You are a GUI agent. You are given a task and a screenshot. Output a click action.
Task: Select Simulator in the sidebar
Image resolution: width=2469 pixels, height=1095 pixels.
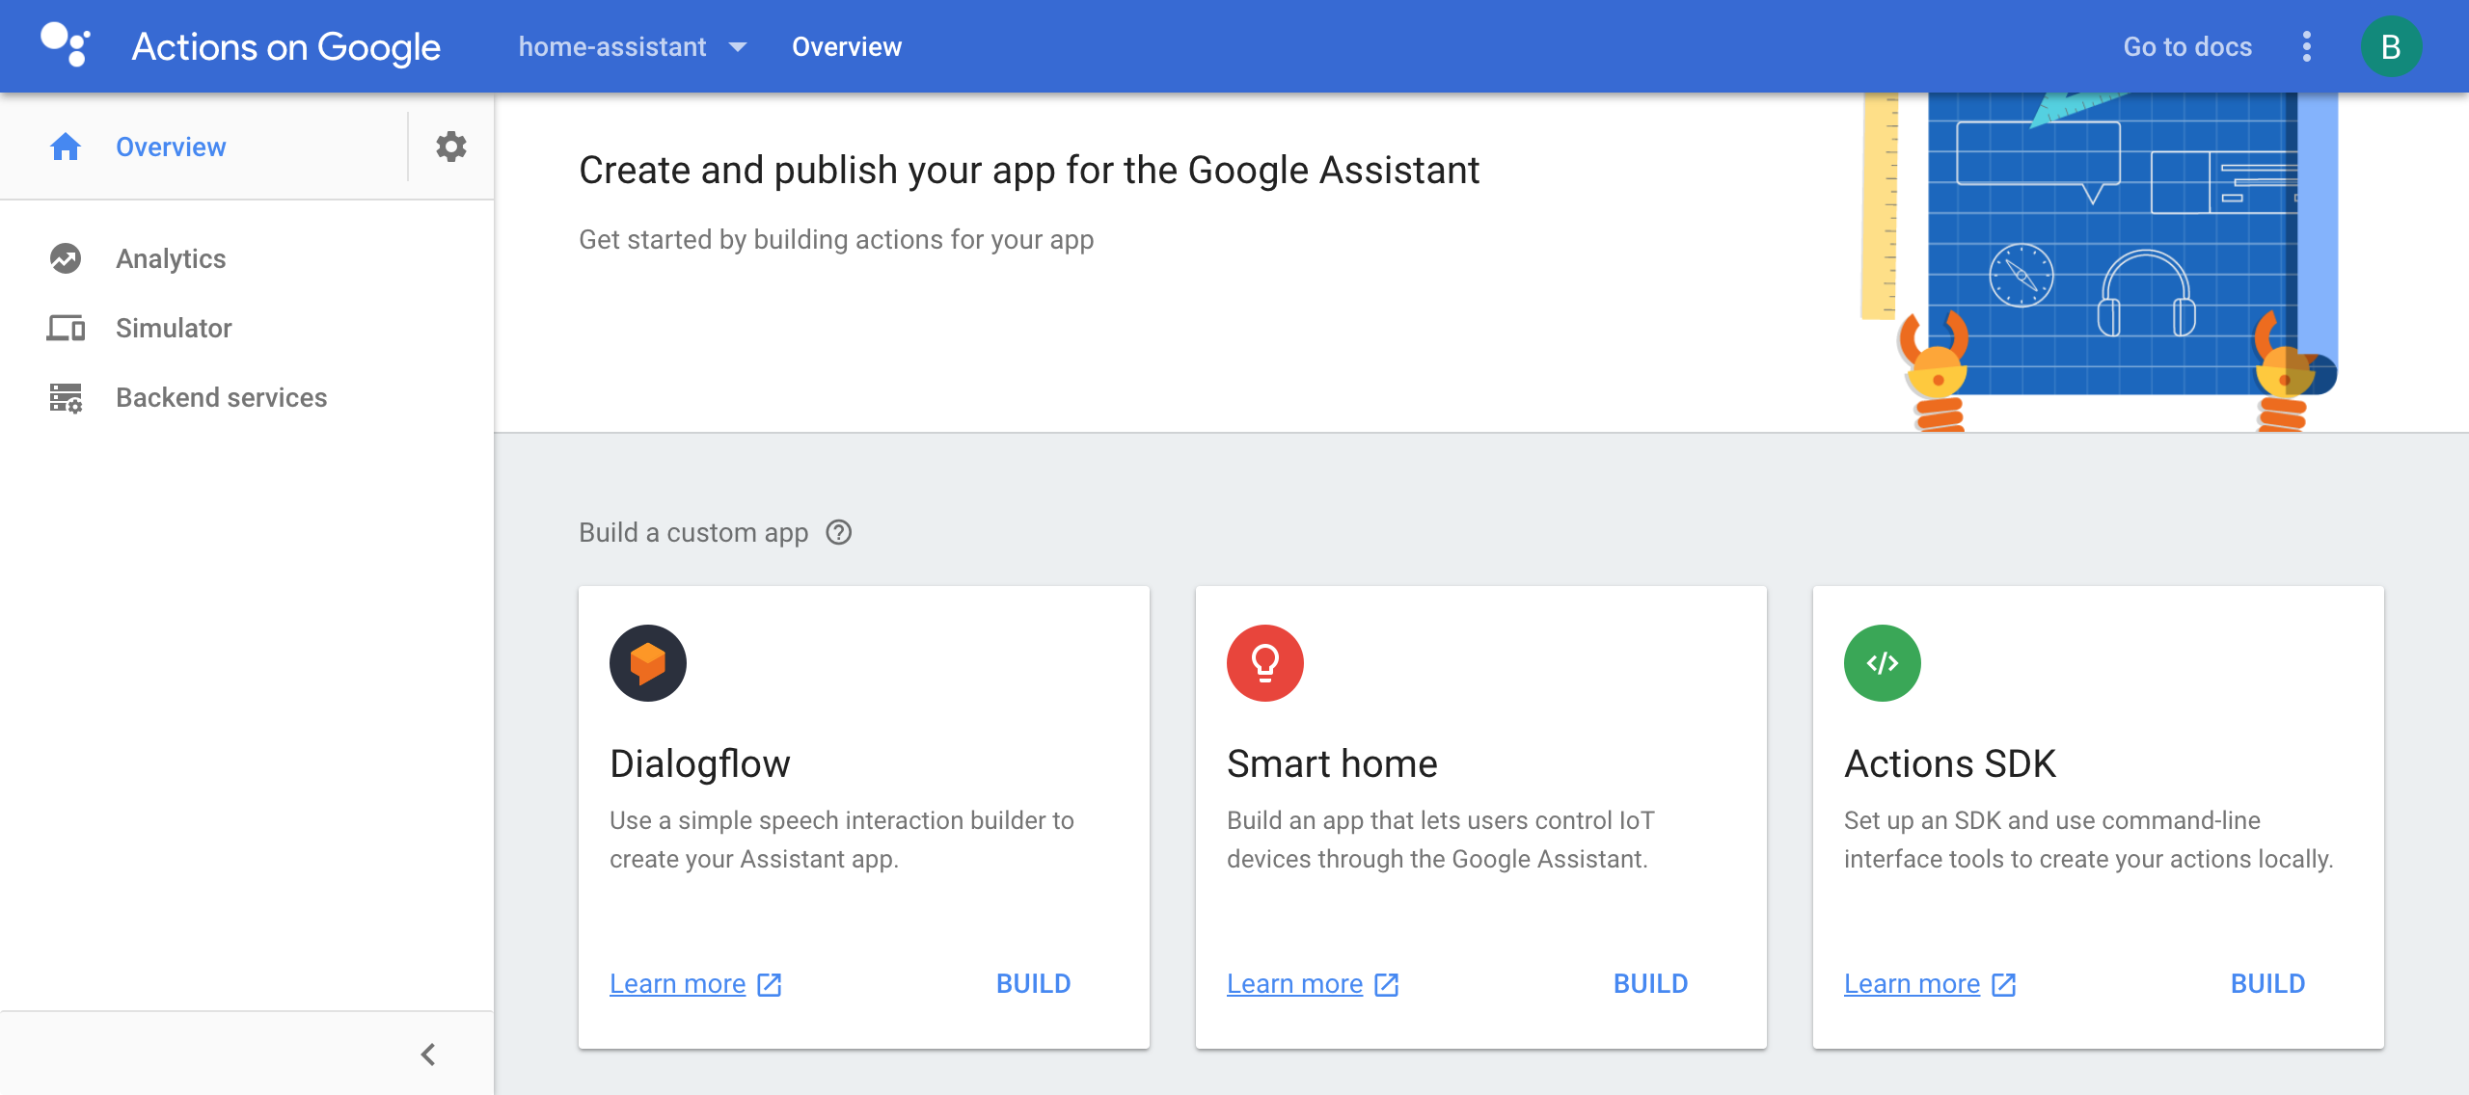coord(173,327)
